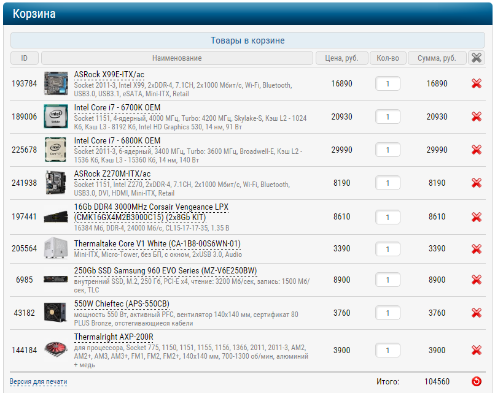Open Intel Core i7 - 6800K thumbnail
The width and height of the screenshot is (495, 393).
[56, 150]
